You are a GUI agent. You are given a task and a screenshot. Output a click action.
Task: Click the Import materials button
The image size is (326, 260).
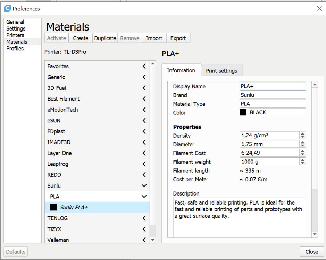pyautogui.click(x=154, y=38)
